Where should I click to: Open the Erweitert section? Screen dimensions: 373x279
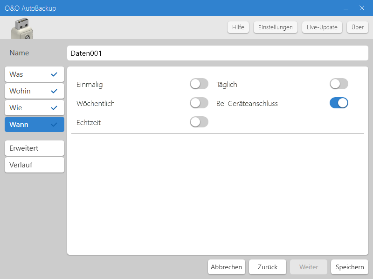(35, 148)
